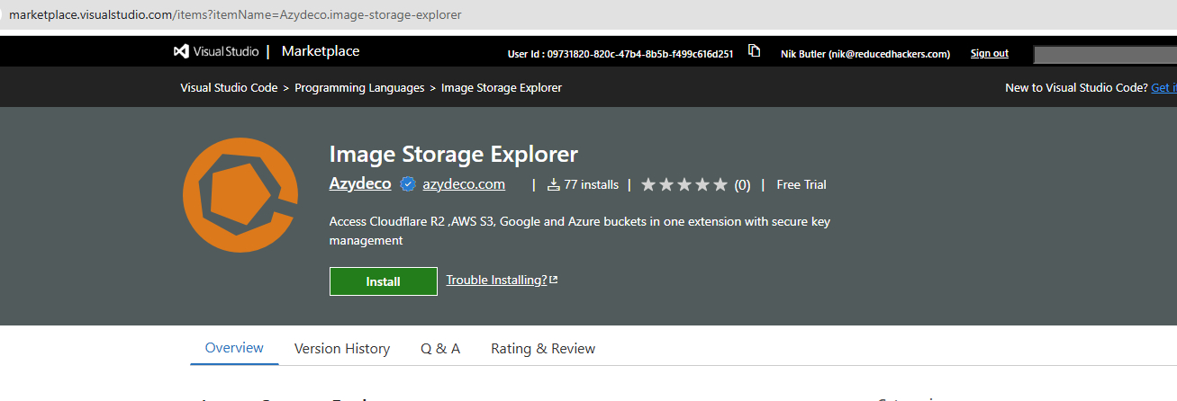
Task: Open the Rating & Review tab
Action: (543, 349)
